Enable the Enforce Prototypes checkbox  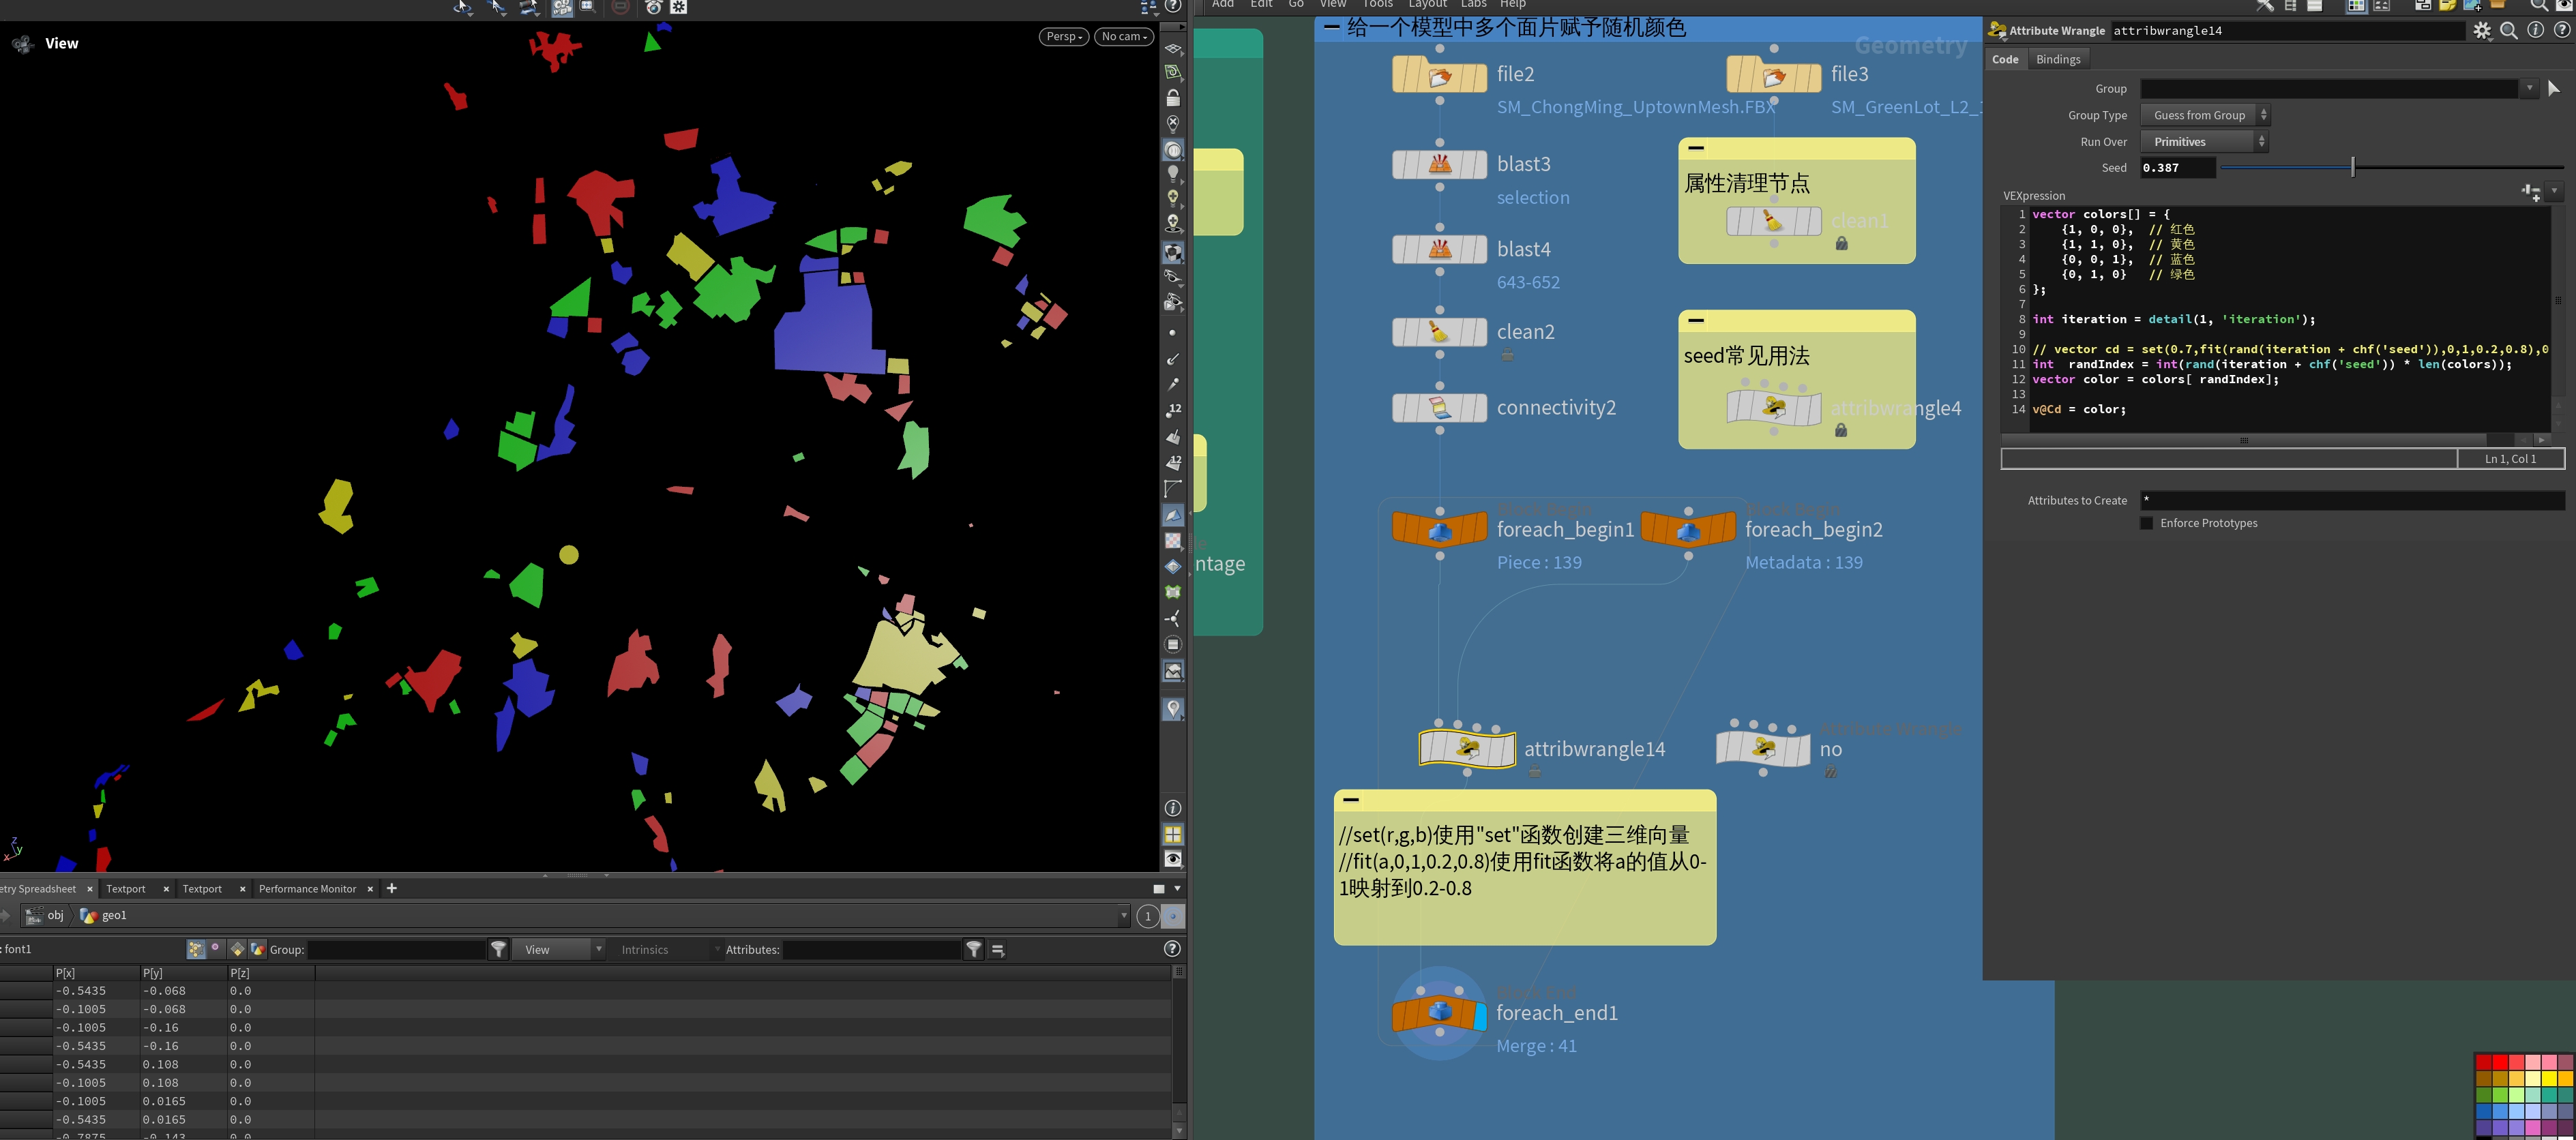(2146, 523)
